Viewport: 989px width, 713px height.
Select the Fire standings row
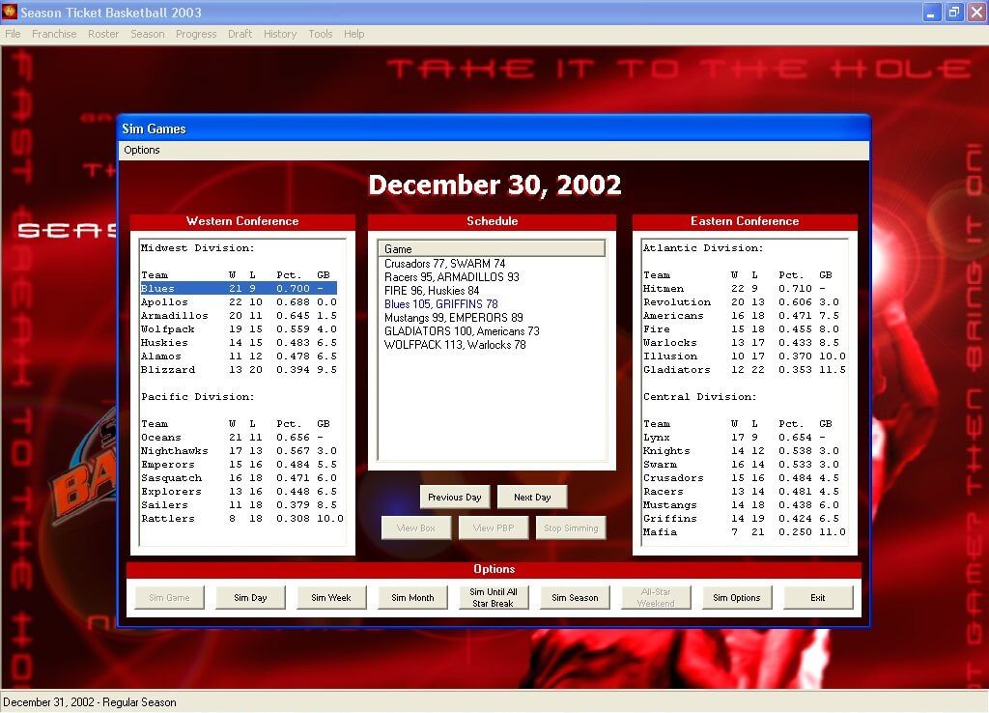click(x=745, y=329)
